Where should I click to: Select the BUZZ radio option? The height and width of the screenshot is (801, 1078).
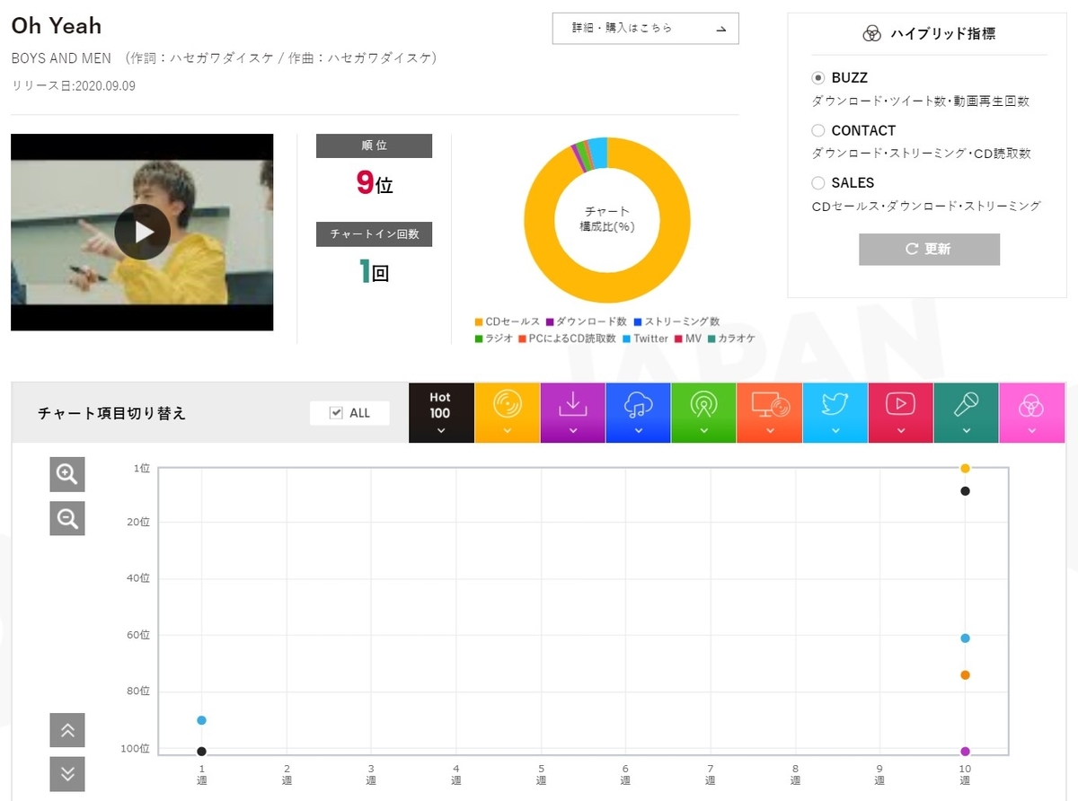(x=817, y=78)
